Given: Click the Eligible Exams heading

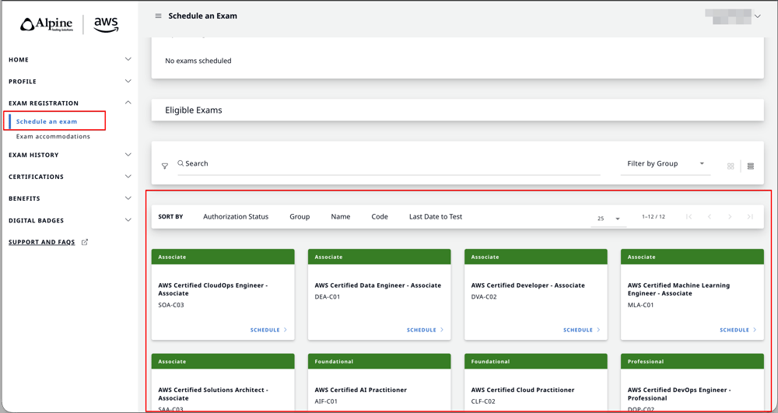Looking at the screenshot, I should tap(194, 110).
